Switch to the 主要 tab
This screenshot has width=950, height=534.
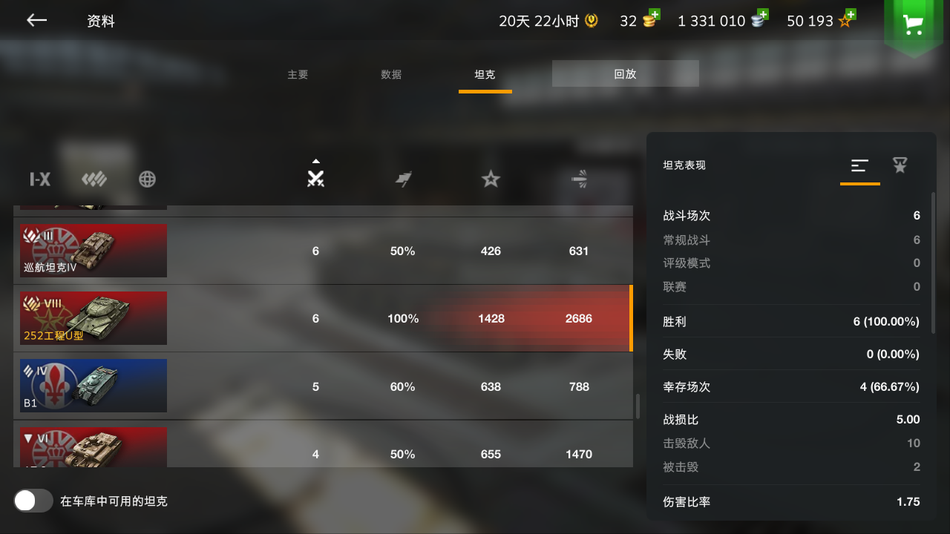coord(298,75)
